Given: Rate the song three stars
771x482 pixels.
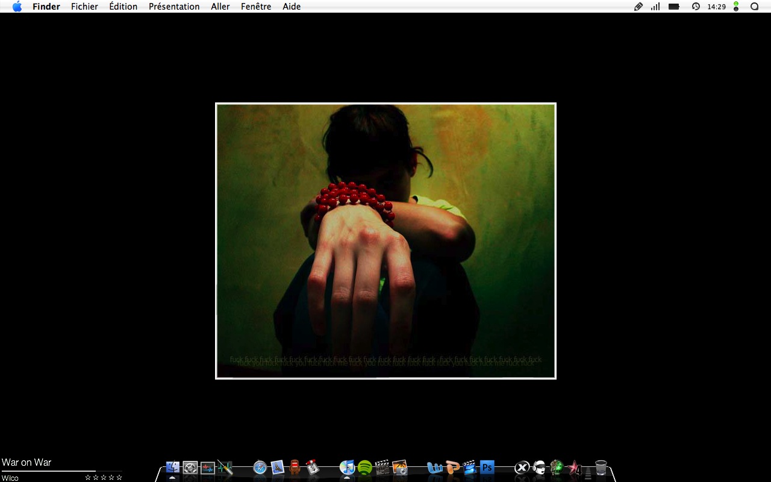Looking at the screenshot, I should click(x=104, y=478).
